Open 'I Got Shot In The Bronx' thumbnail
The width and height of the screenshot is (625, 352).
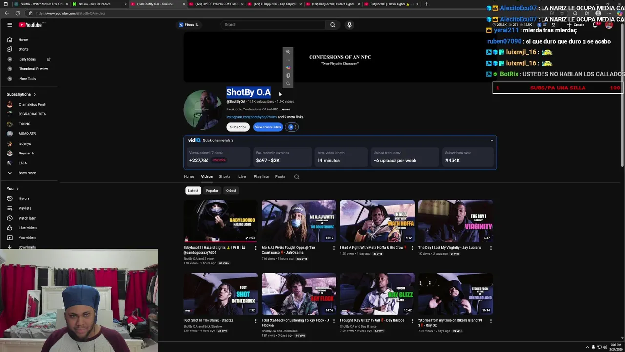tap(221, 294)
